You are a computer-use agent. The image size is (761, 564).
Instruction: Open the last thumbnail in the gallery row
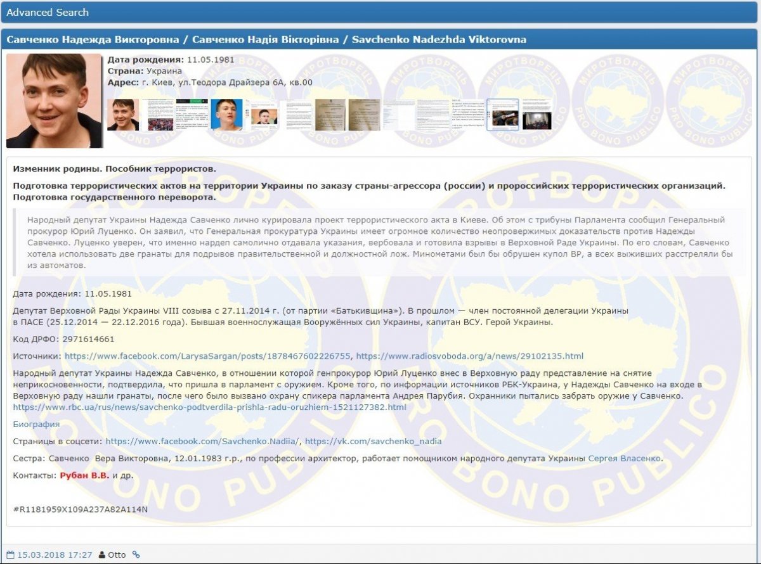(x=537, y=115)
